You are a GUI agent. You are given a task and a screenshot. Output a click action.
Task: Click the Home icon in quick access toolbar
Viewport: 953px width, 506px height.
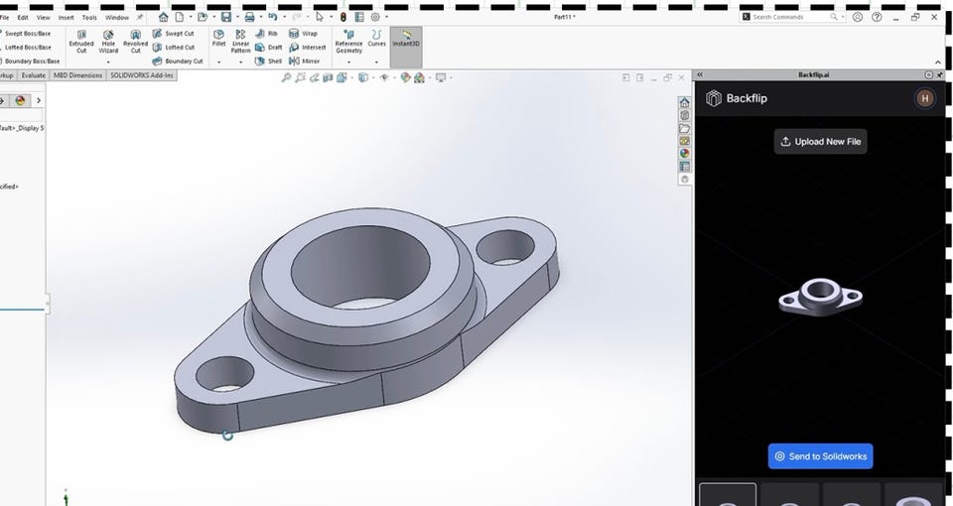click(x=164, y=17)
